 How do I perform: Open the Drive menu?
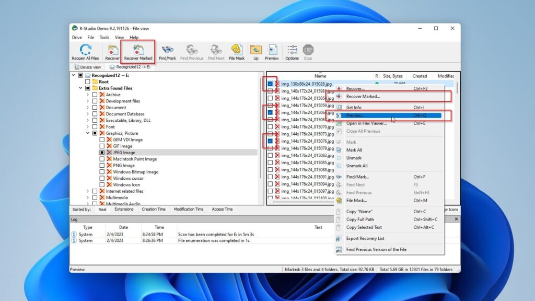77,38
